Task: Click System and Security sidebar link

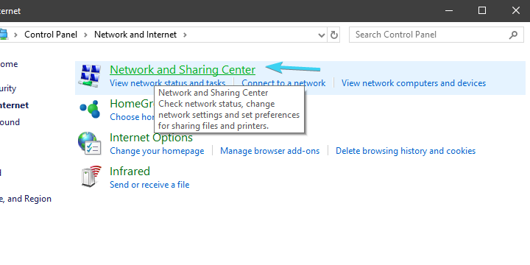Action: point(8,88)
